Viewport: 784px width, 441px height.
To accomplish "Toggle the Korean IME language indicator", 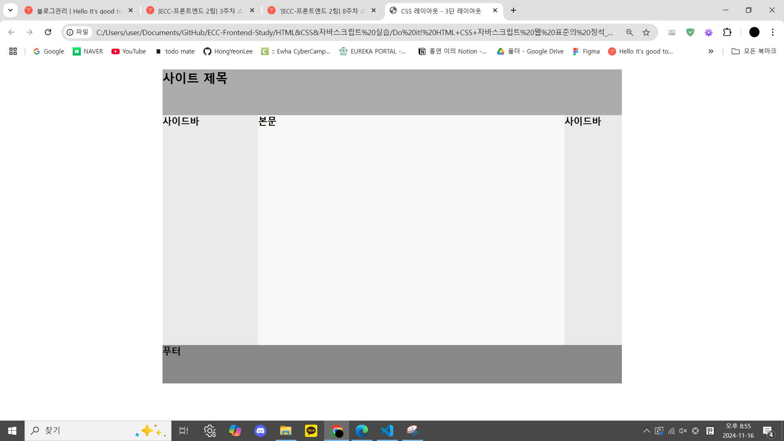I will tap(710, 431).
